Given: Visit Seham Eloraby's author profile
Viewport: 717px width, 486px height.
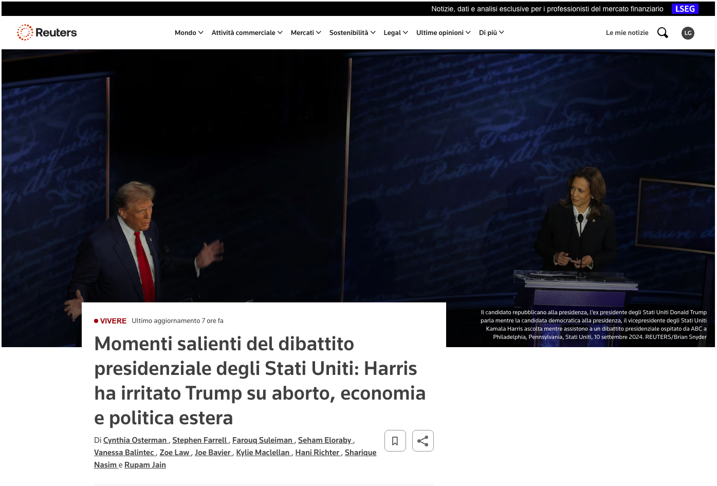Looking at the screenshot, I should [325, 440].
